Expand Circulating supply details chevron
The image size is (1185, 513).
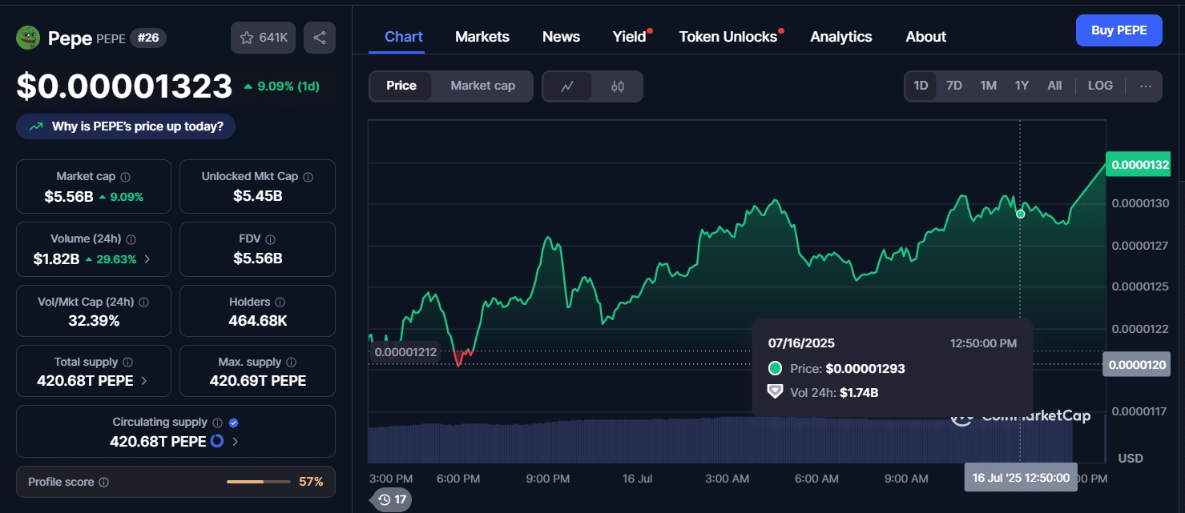(235, 441)
